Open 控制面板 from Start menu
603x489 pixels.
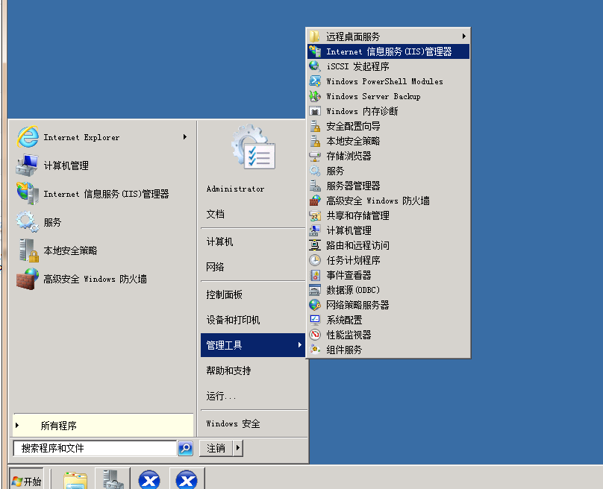(x=253, y=294)
